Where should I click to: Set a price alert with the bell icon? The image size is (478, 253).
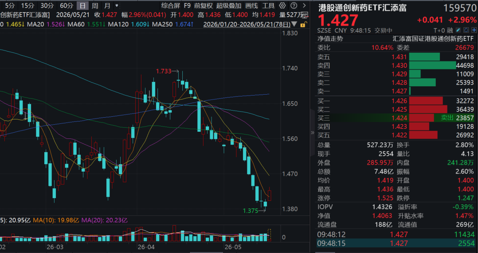pos(466,30)
